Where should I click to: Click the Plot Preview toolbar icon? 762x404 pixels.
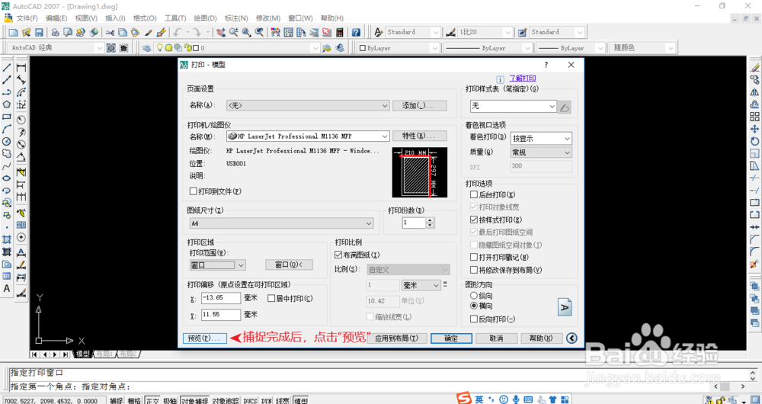[x=68, y=33]
